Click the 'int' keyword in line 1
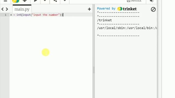 click(19, 15)
